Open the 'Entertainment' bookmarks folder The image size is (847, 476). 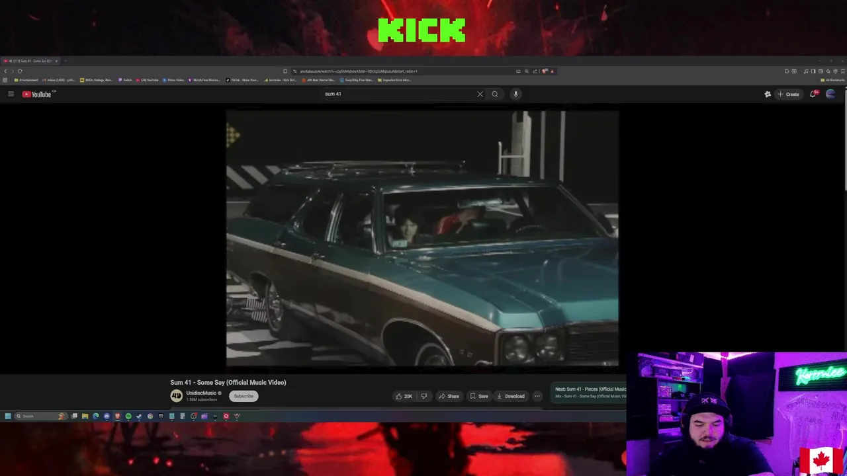pyautogui.click(x=26, y=80)
